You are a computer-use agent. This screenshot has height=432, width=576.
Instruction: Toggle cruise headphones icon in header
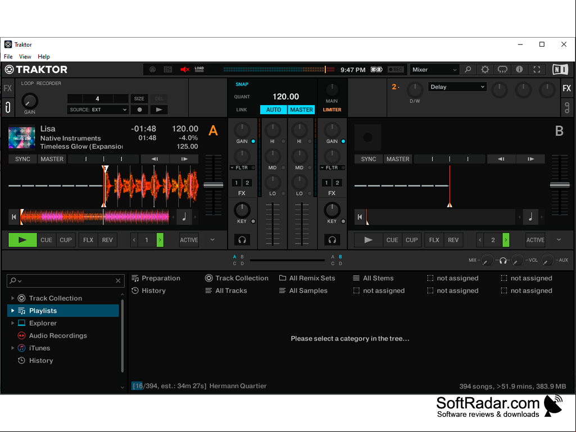click(x=502, y=70)
